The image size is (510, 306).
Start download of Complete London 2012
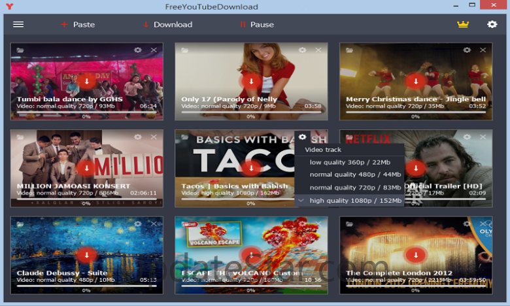pos(416,255)
